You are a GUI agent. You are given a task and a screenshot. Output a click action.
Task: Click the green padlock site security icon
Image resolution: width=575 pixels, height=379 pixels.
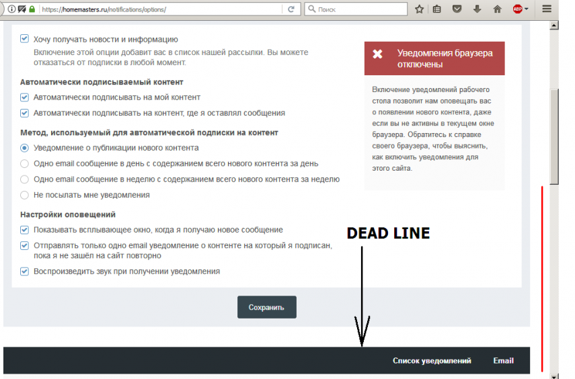click(x=32, y=9)
